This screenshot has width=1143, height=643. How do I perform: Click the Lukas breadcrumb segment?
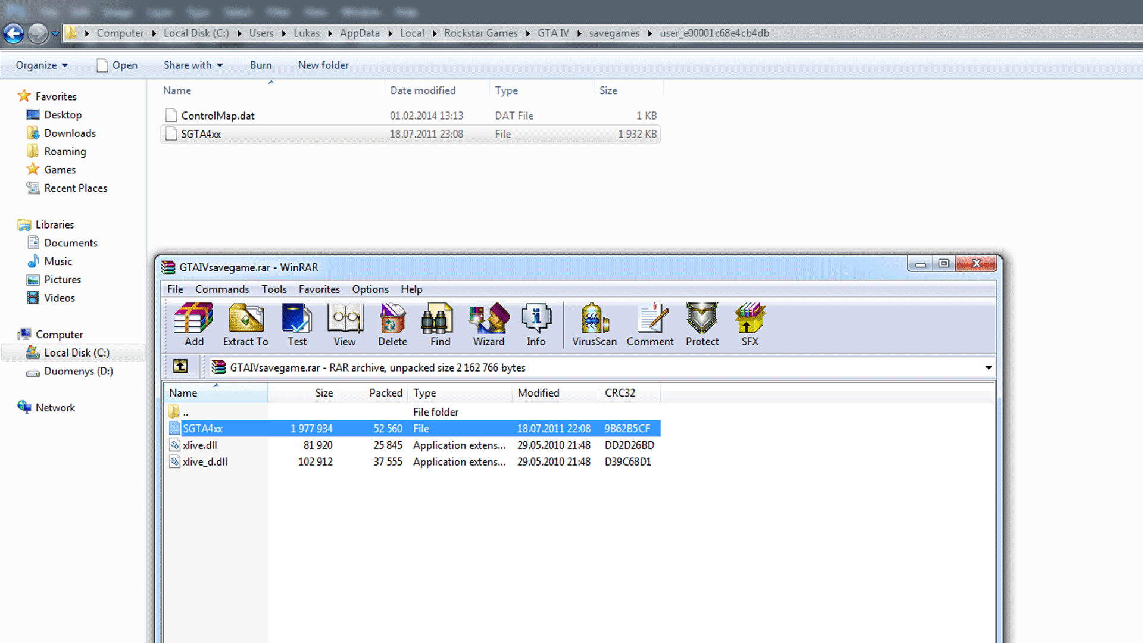(307, 33)
